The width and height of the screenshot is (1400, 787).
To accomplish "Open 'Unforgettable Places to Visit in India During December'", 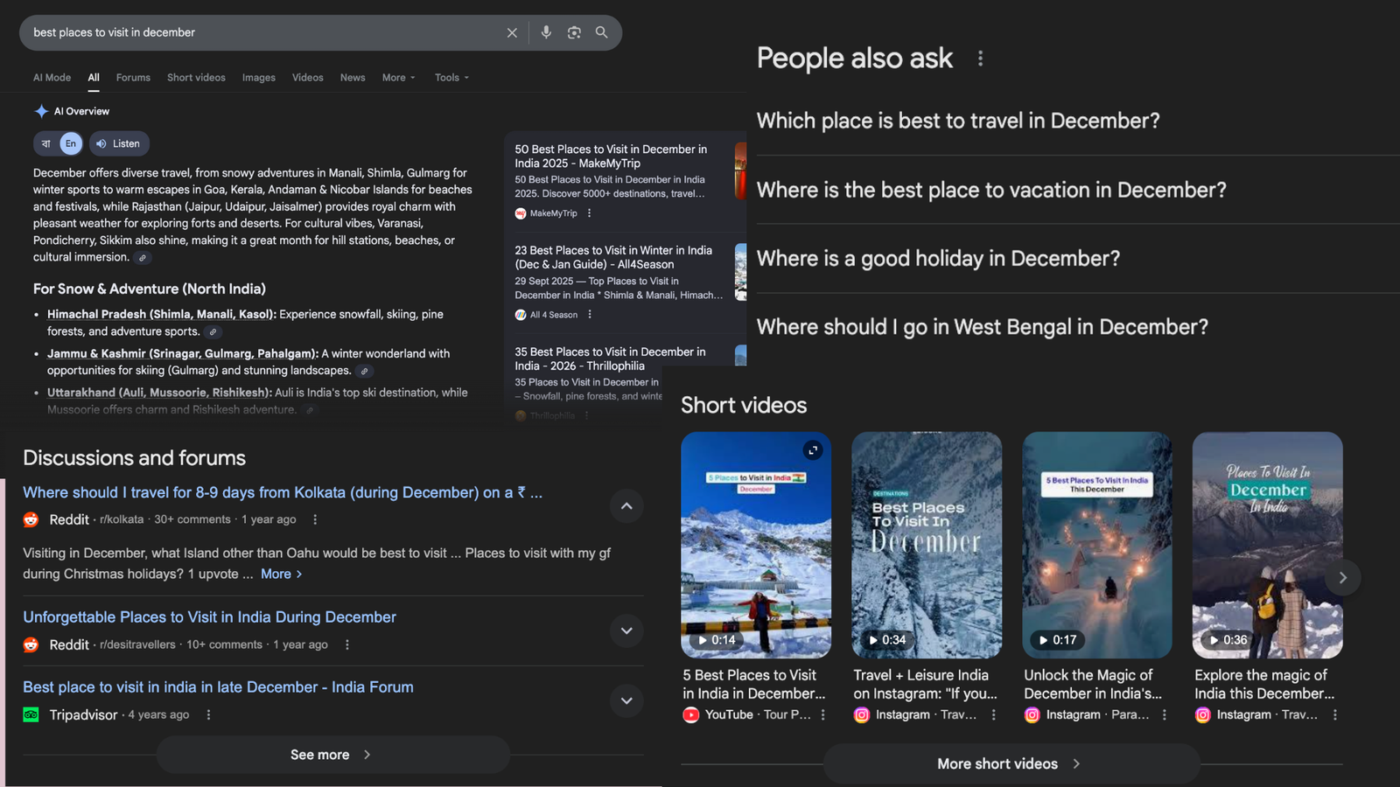I will (x=209, y=617).
